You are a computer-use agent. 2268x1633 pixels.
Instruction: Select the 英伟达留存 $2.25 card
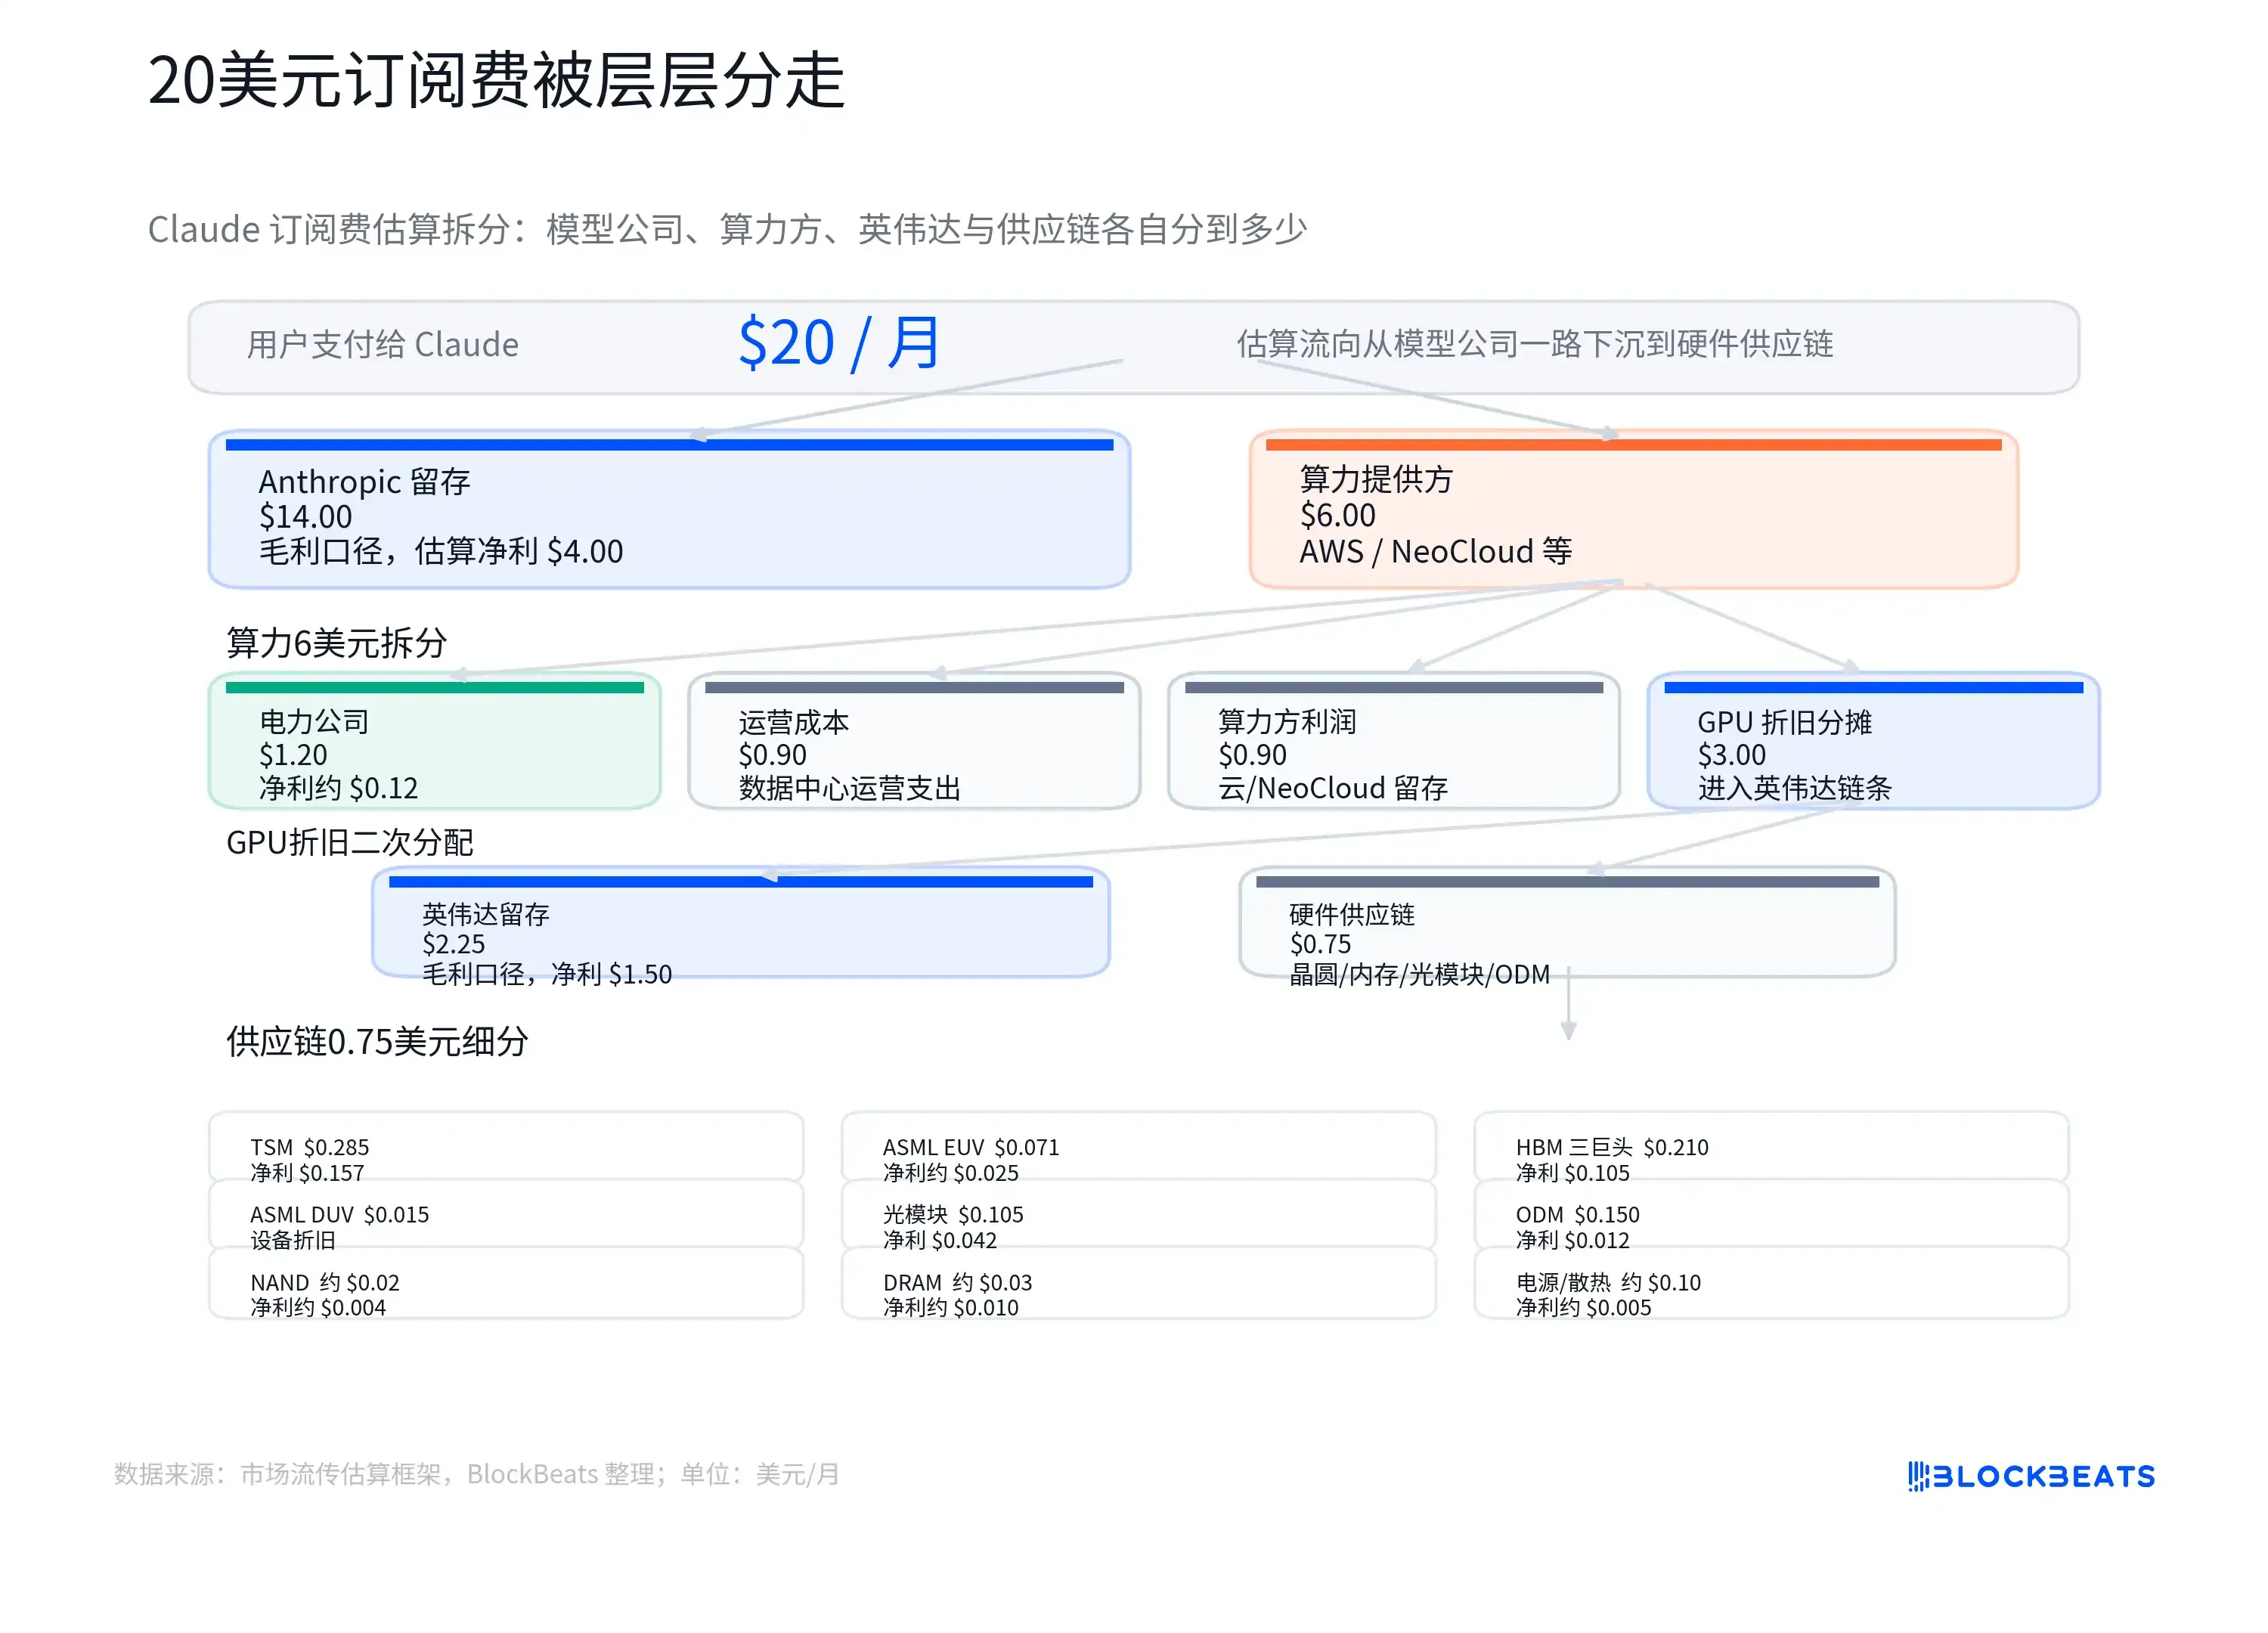coord(741,922)
